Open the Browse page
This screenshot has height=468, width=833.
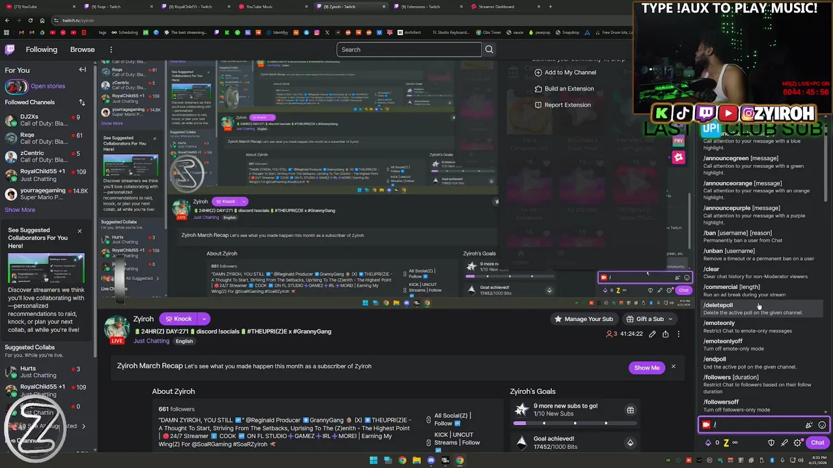[x=82, y=49]
